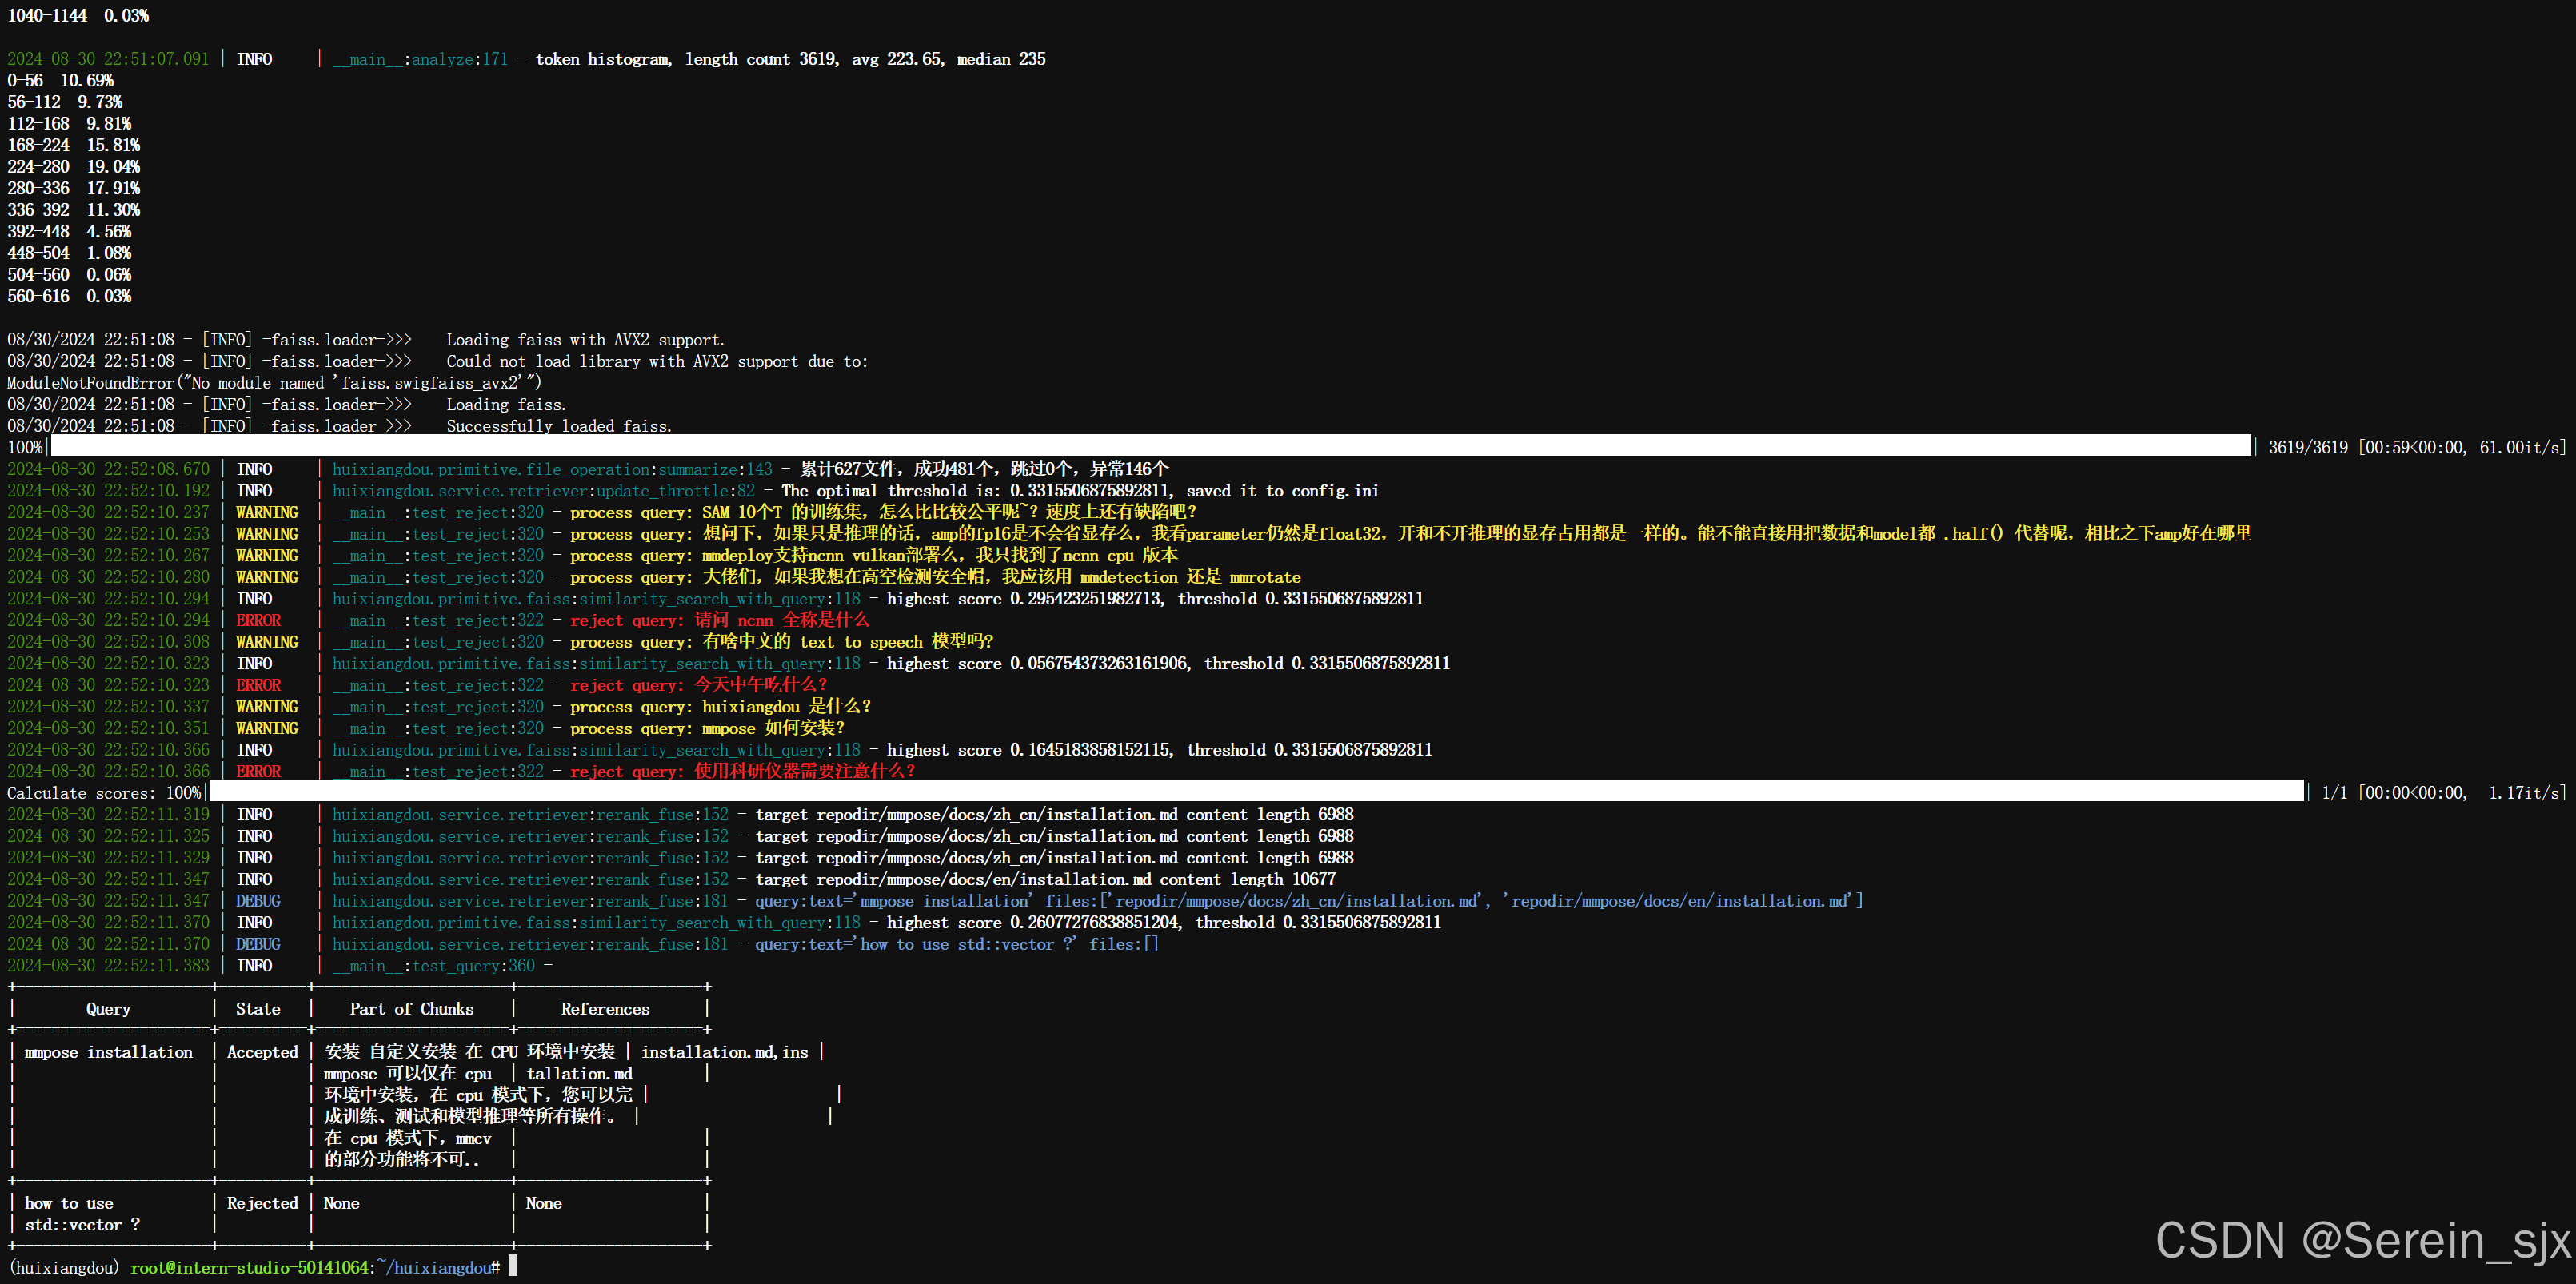
Task: Click the 'Part of Chunks' column header
Action: click(411, 1008)
